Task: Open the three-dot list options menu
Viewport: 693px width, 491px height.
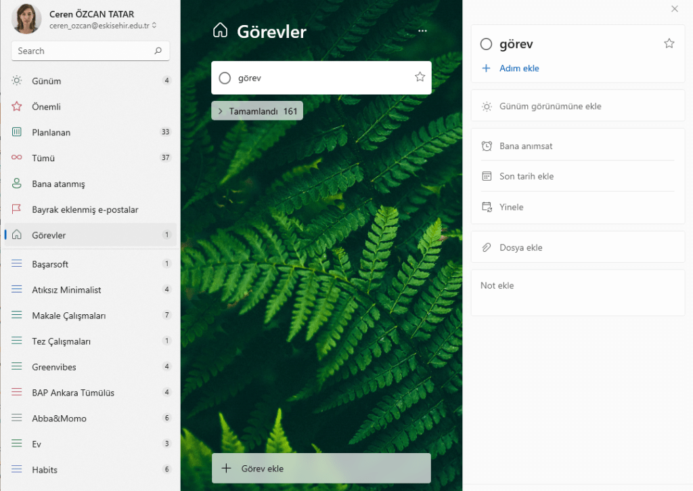Action: point(423,31)
